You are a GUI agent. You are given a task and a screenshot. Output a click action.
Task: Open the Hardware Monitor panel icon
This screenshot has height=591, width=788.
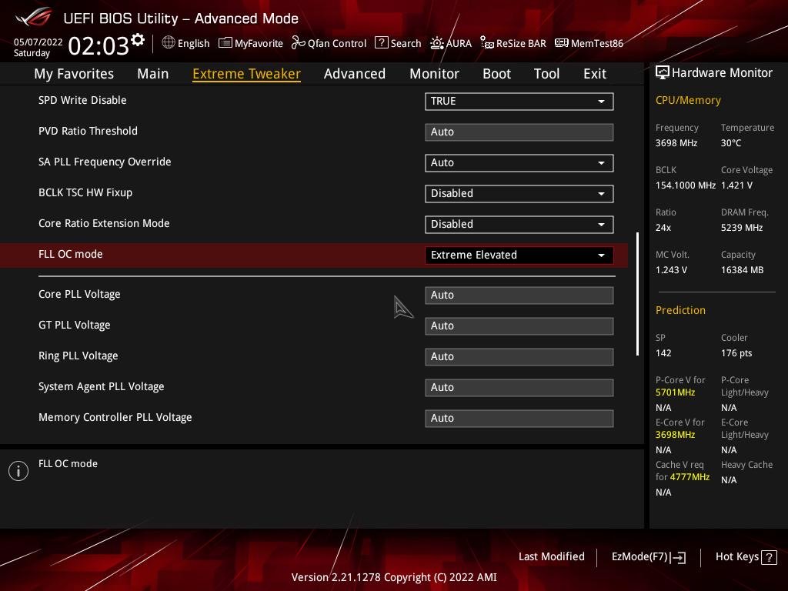[x=663, y=72]
